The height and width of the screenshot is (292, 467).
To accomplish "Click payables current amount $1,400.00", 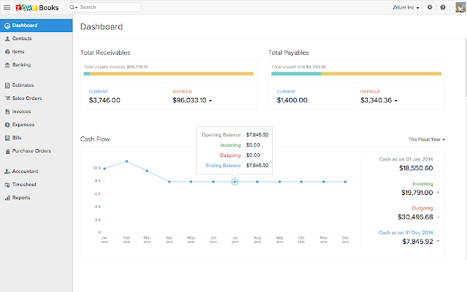I will 292,101.
